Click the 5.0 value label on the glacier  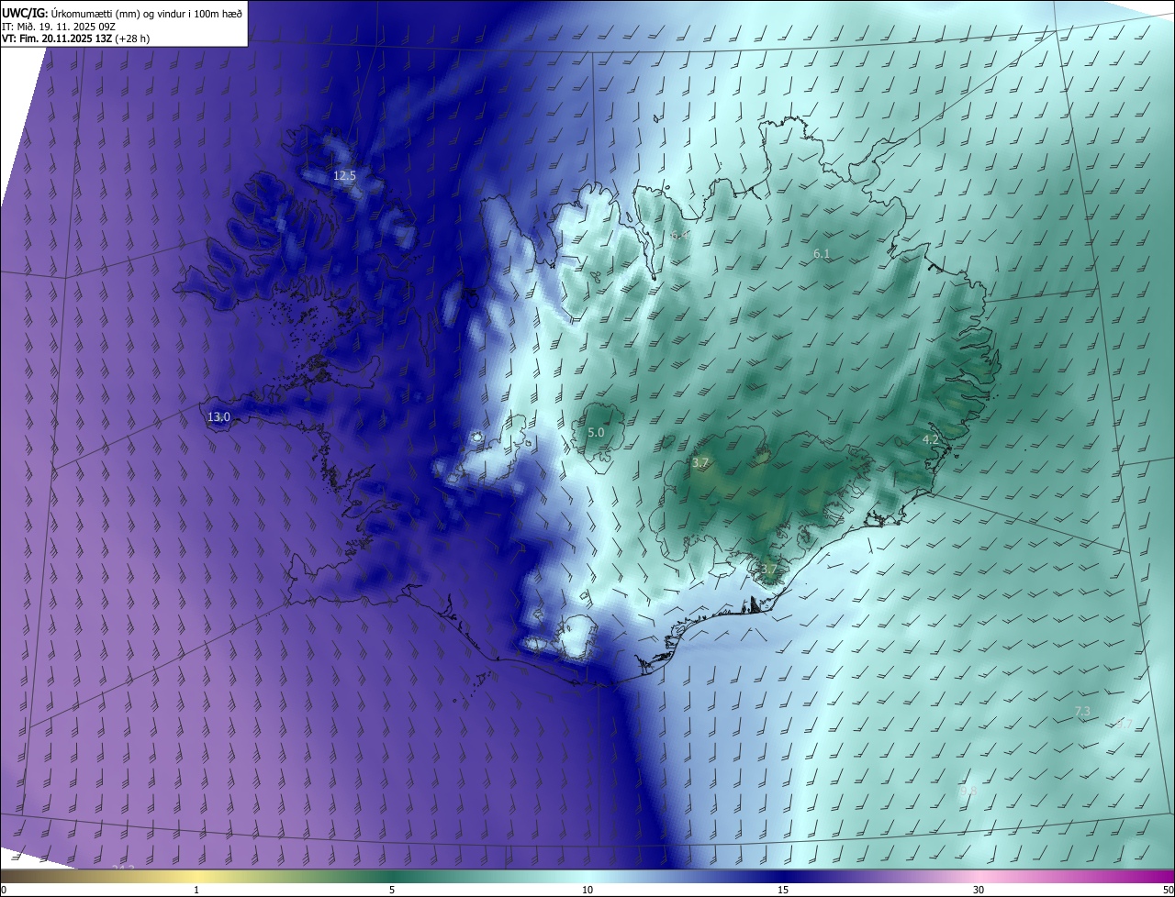(596, 432)
